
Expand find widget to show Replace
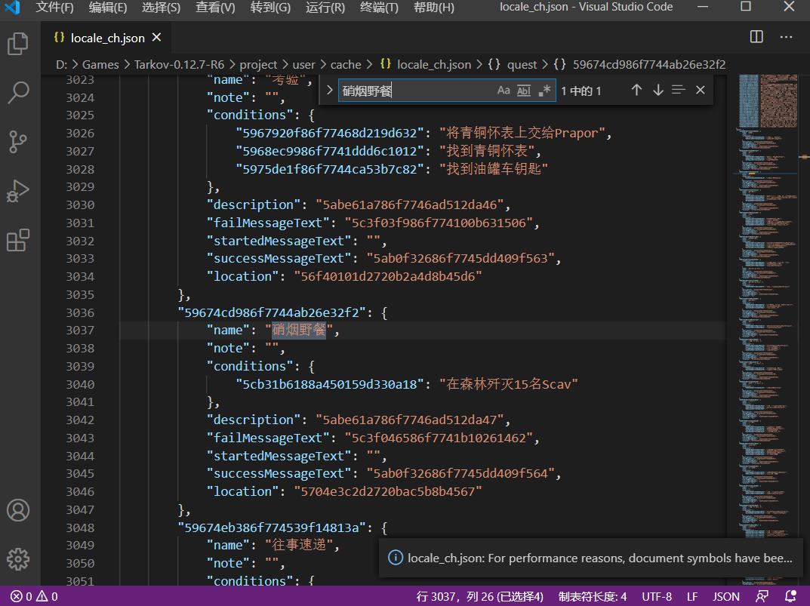tap(329, 91)
